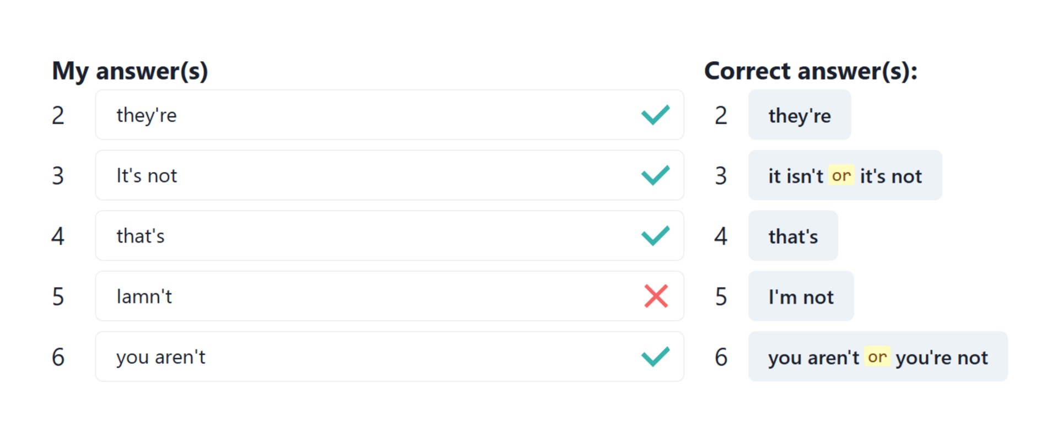Click inside the incorrect "Iamn't" answer field

[x=390, y=296]
